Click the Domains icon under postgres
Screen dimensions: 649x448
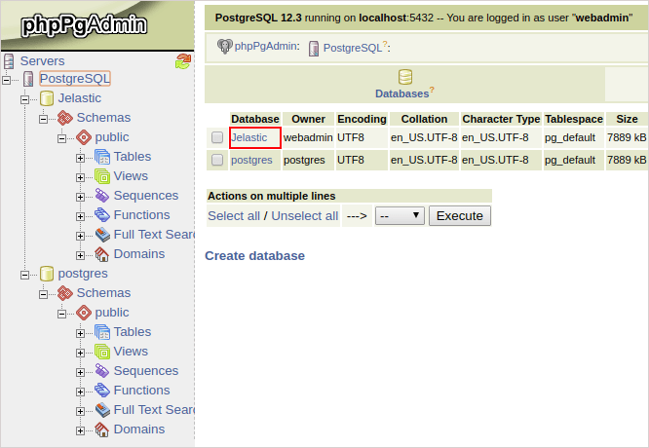[102, 429]
